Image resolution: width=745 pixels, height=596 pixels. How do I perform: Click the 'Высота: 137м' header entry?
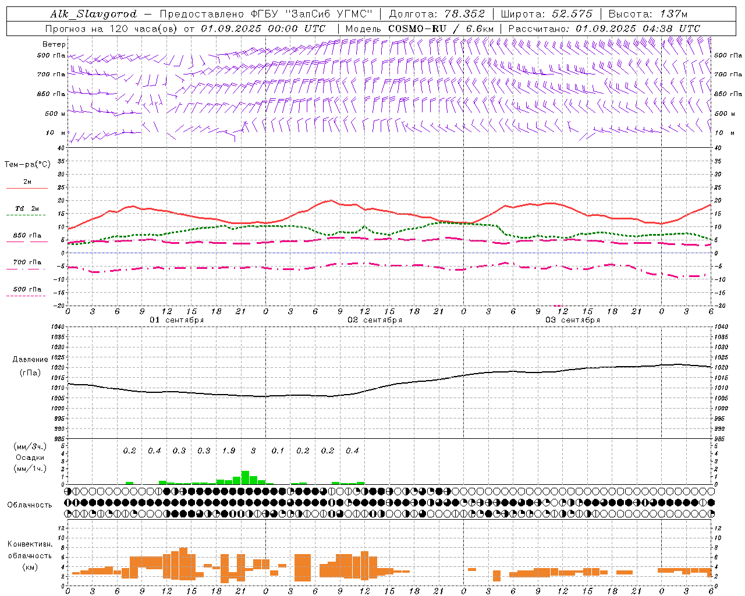[x=648, y=14]
